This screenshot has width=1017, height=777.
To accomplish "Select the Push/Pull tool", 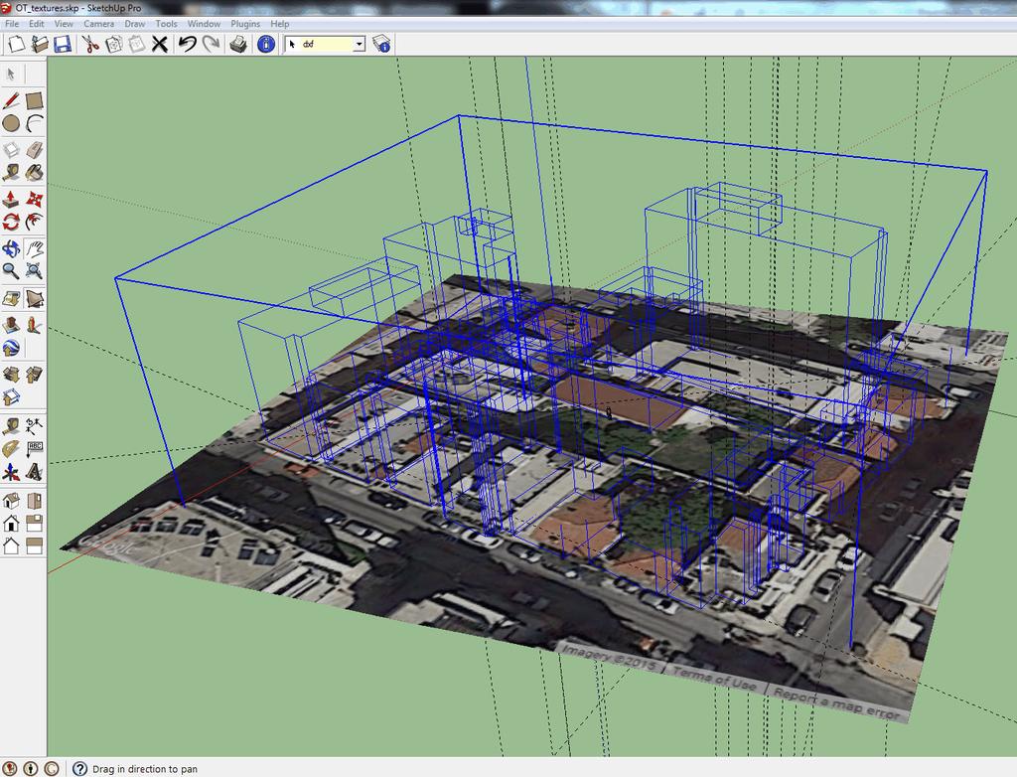I will point(11,199).
